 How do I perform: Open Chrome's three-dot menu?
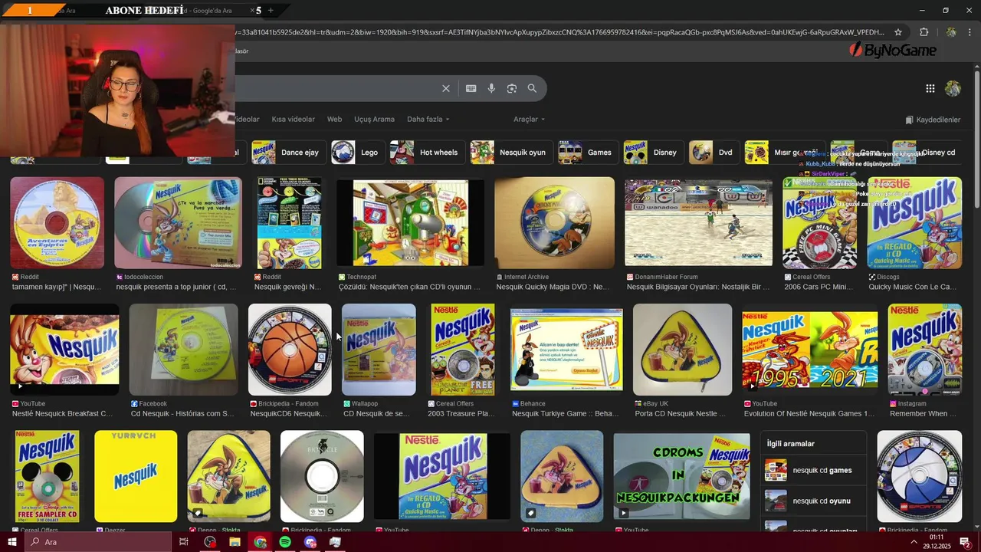click(970, 32)
